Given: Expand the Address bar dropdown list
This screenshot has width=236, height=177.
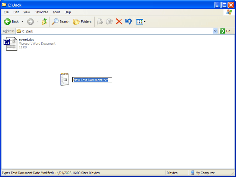Looking at the screenshot, I should point(215,31).
